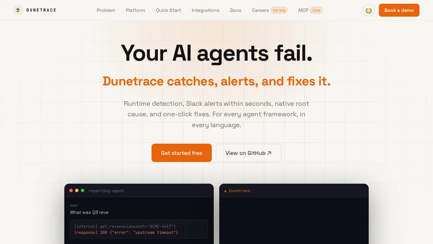Click the green dot in reporting-agent window

pyautogui.click(x=82, y=190)
